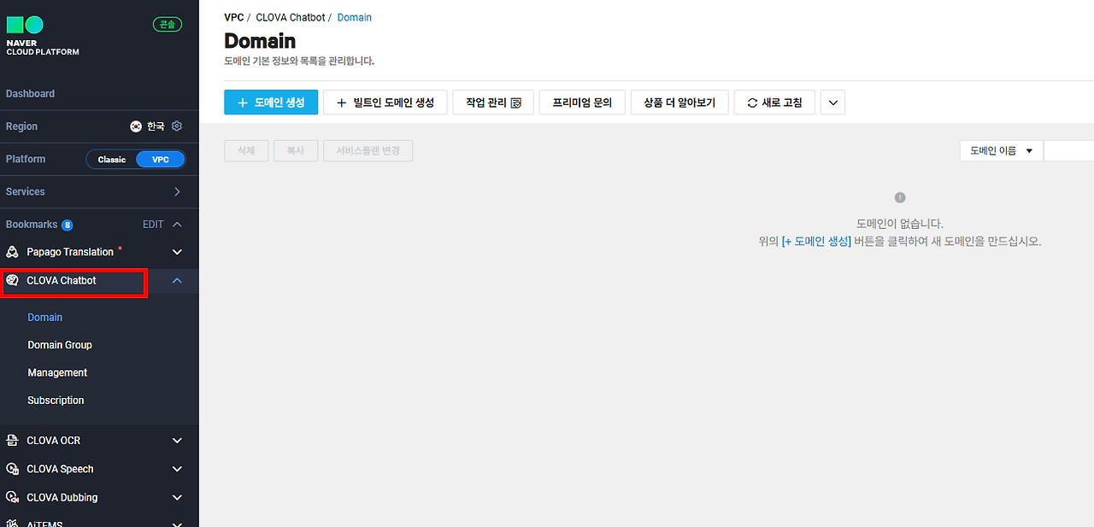The height and width of the screenshot is (527, 1094).
Task: Click the 새로 고침 refresh button
Action: (x=774, y=102)
